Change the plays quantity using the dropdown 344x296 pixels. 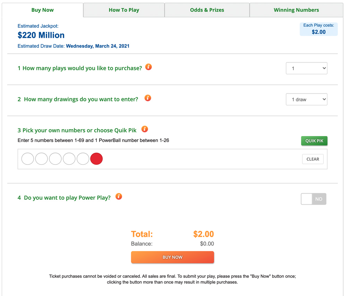(x=307, y=68)
